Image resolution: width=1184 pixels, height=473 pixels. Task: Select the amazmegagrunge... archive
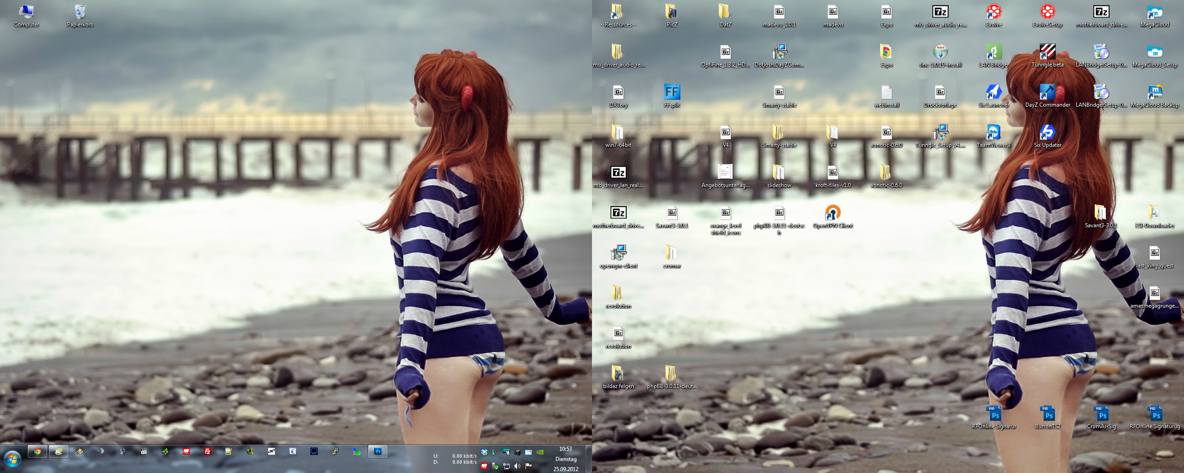1154,297
